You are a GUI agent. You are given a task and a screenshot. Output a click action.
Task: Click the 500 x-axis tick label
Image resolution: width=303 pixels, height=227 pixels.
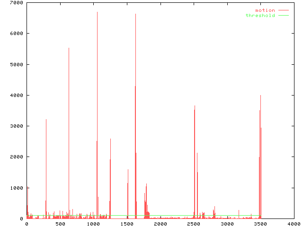point(60,224)
